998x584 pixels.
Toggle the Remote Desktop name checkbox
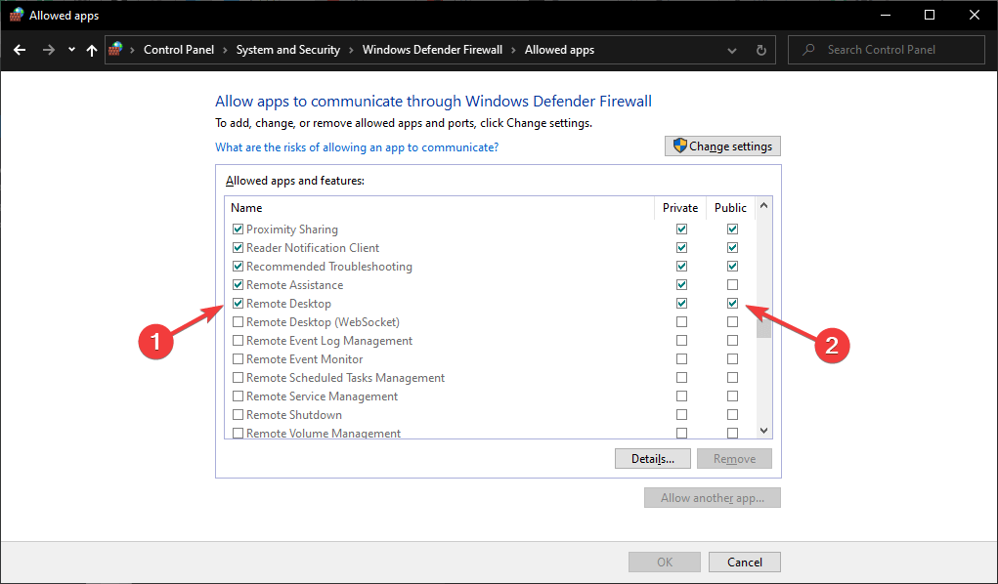tap(238, 304)
